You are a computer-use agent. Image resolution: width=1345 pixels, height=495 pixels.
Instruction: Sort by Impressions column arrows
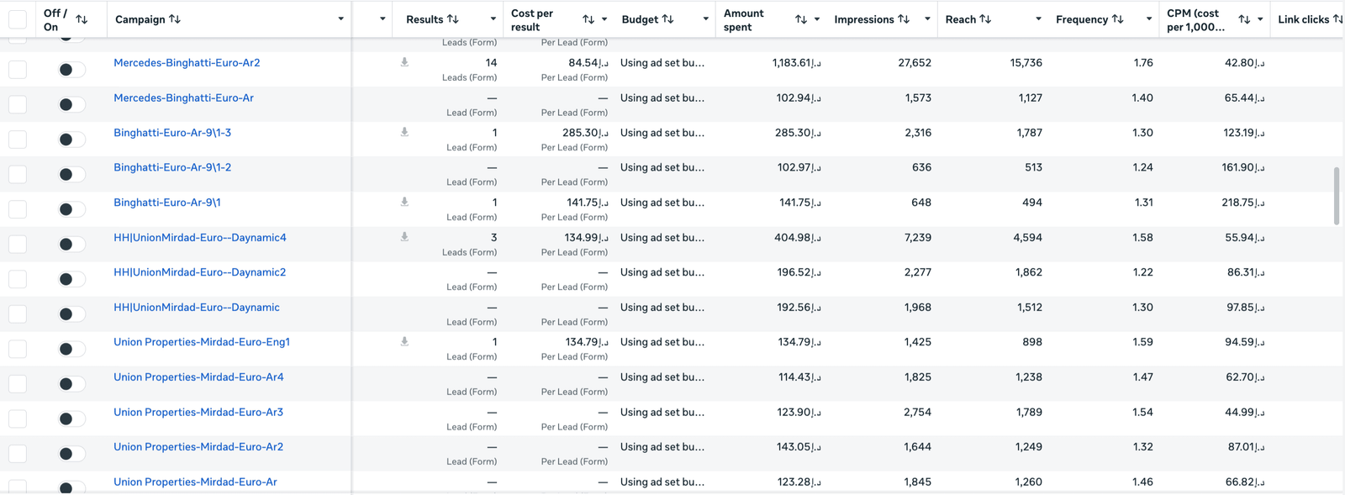point(904,18)
